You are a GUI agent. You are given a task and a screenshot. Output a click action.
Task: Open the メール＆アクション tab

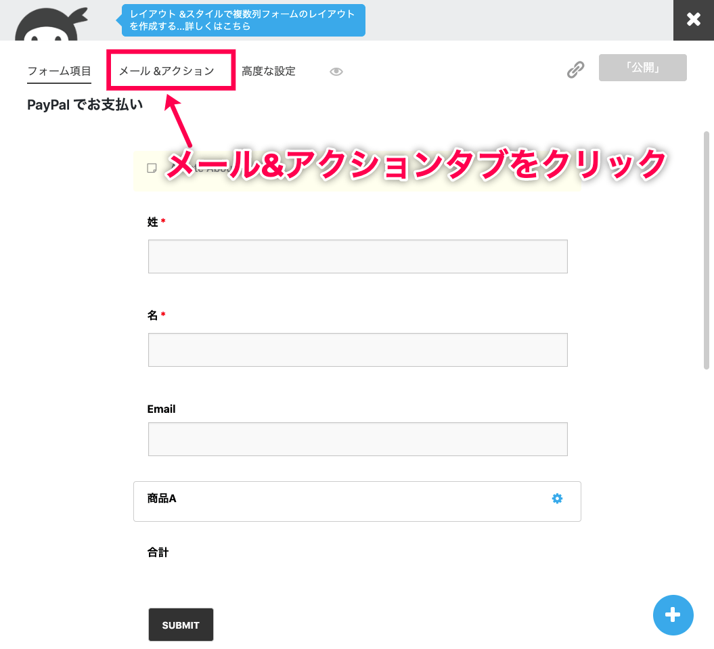(166, 71)
